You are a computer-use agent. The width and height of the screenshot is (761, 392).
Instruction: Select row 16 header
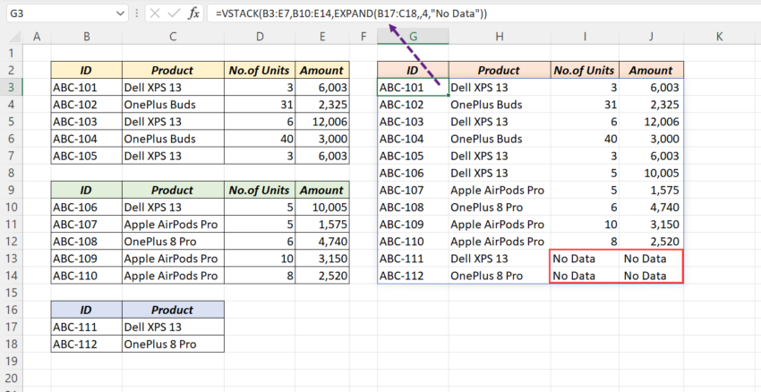(13, 309)
